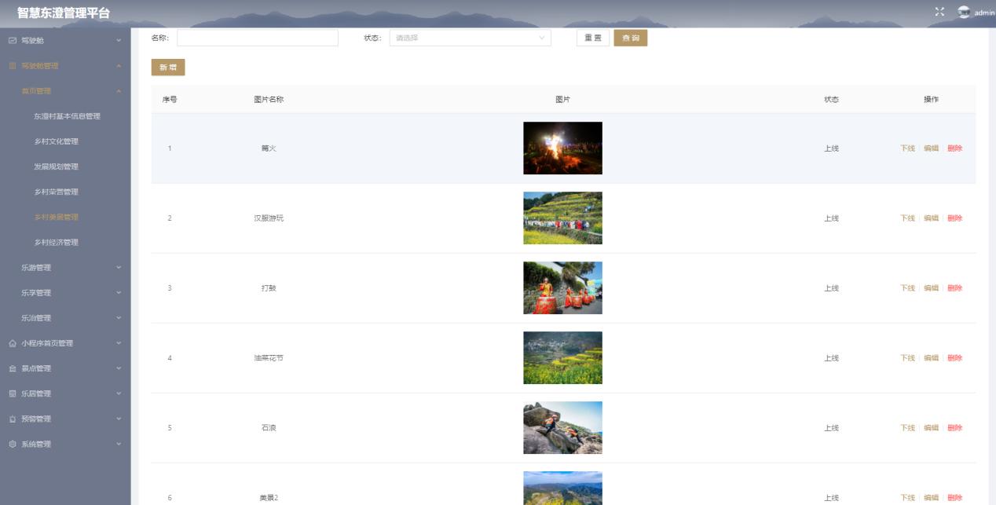Delete the 汉服游玩 entry
Viewport: 996px width, 505px height.
coord(954,218)
